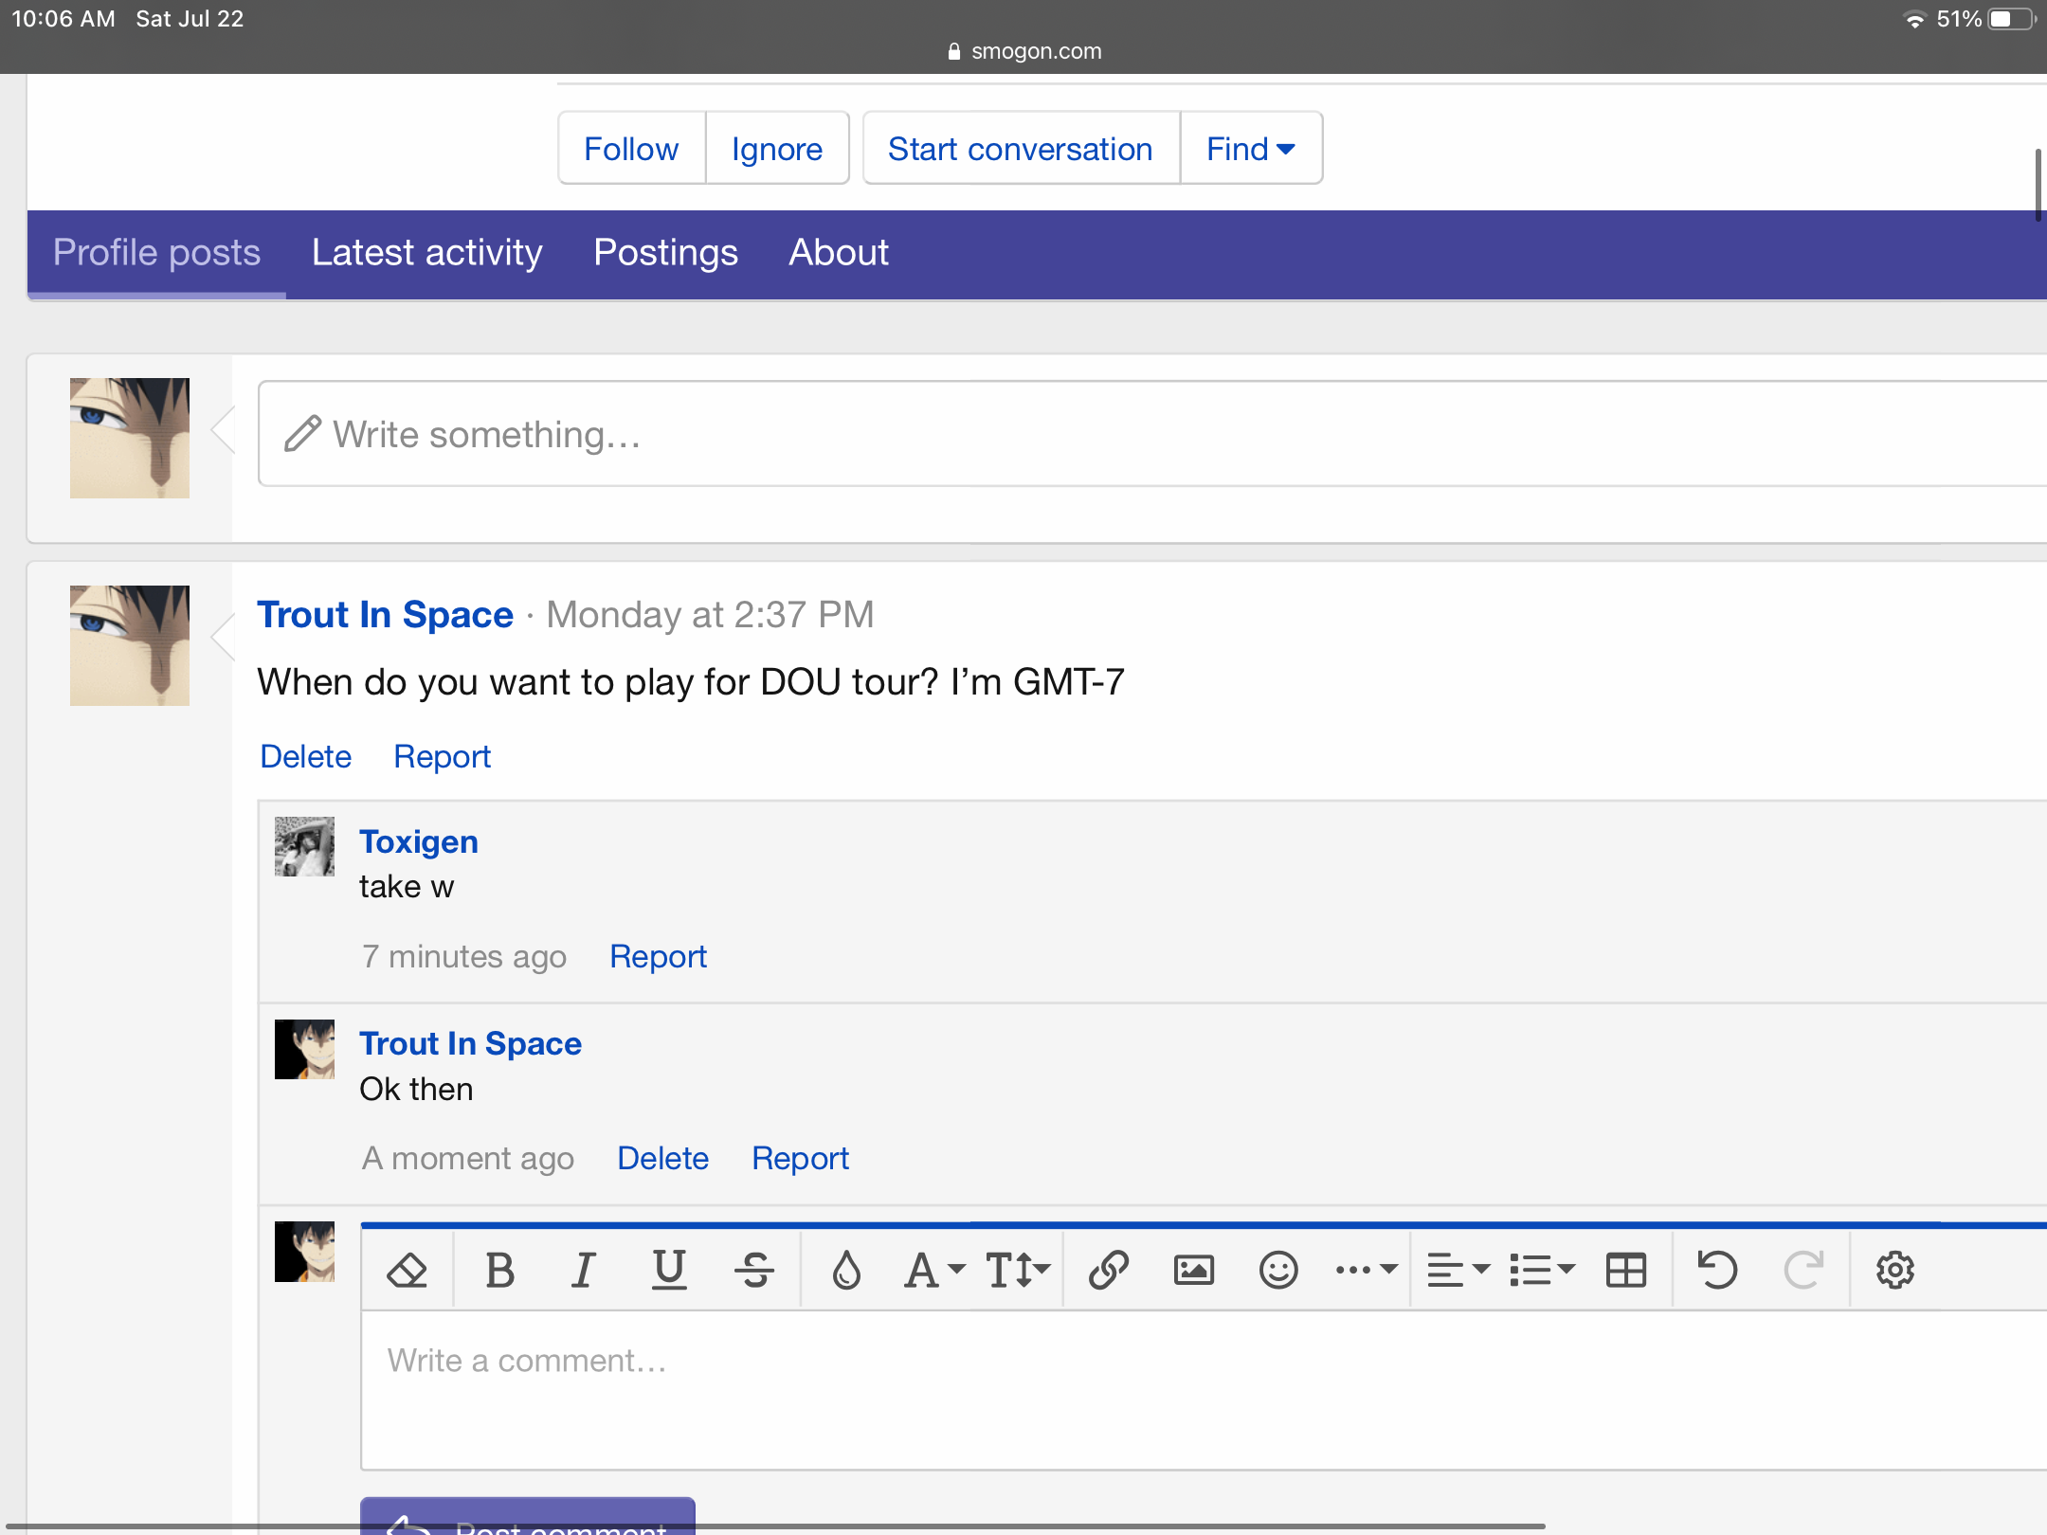This screenshot has width=2047, height=1535.
Task: Toggle bold formatting
Action: [499, 1270]
